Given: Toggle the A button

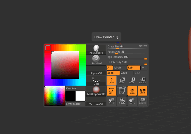Looking at the screenshot, I should pos(110,68).
